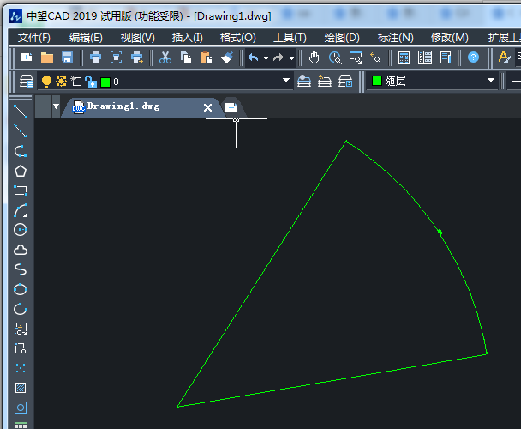Image resolution: width=521 pixels, height=429 pixels.
Task: Close the Drawing1.dwg tab
Action: click(x=207, y=107)
